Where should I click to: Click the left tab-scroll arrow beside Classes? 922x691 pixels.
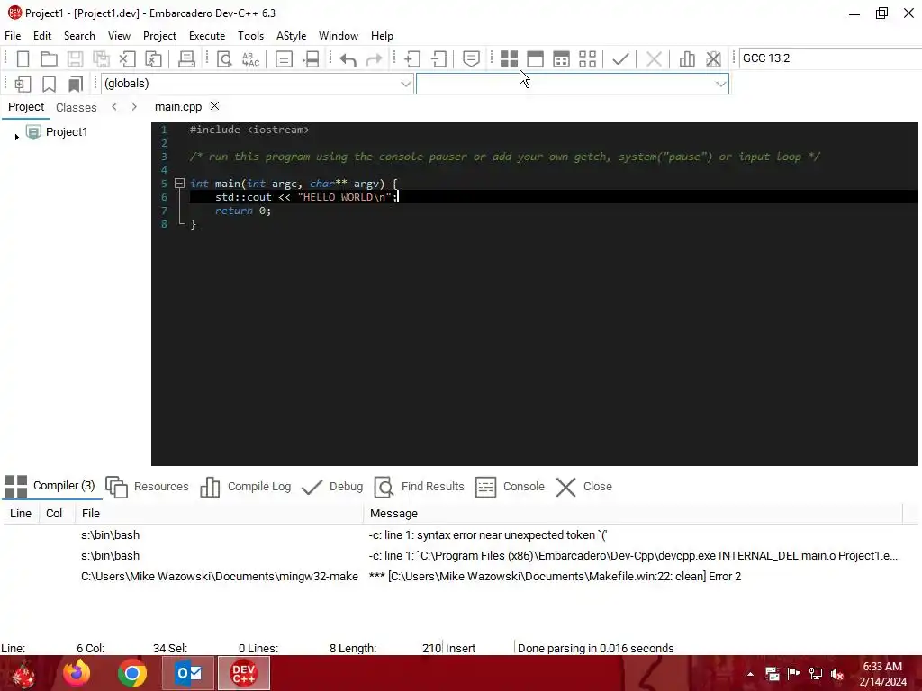(114, 107)
